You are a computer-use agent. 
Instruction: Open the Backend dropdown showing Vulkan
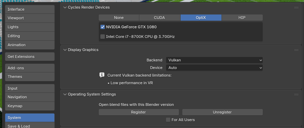coord(214,60)
